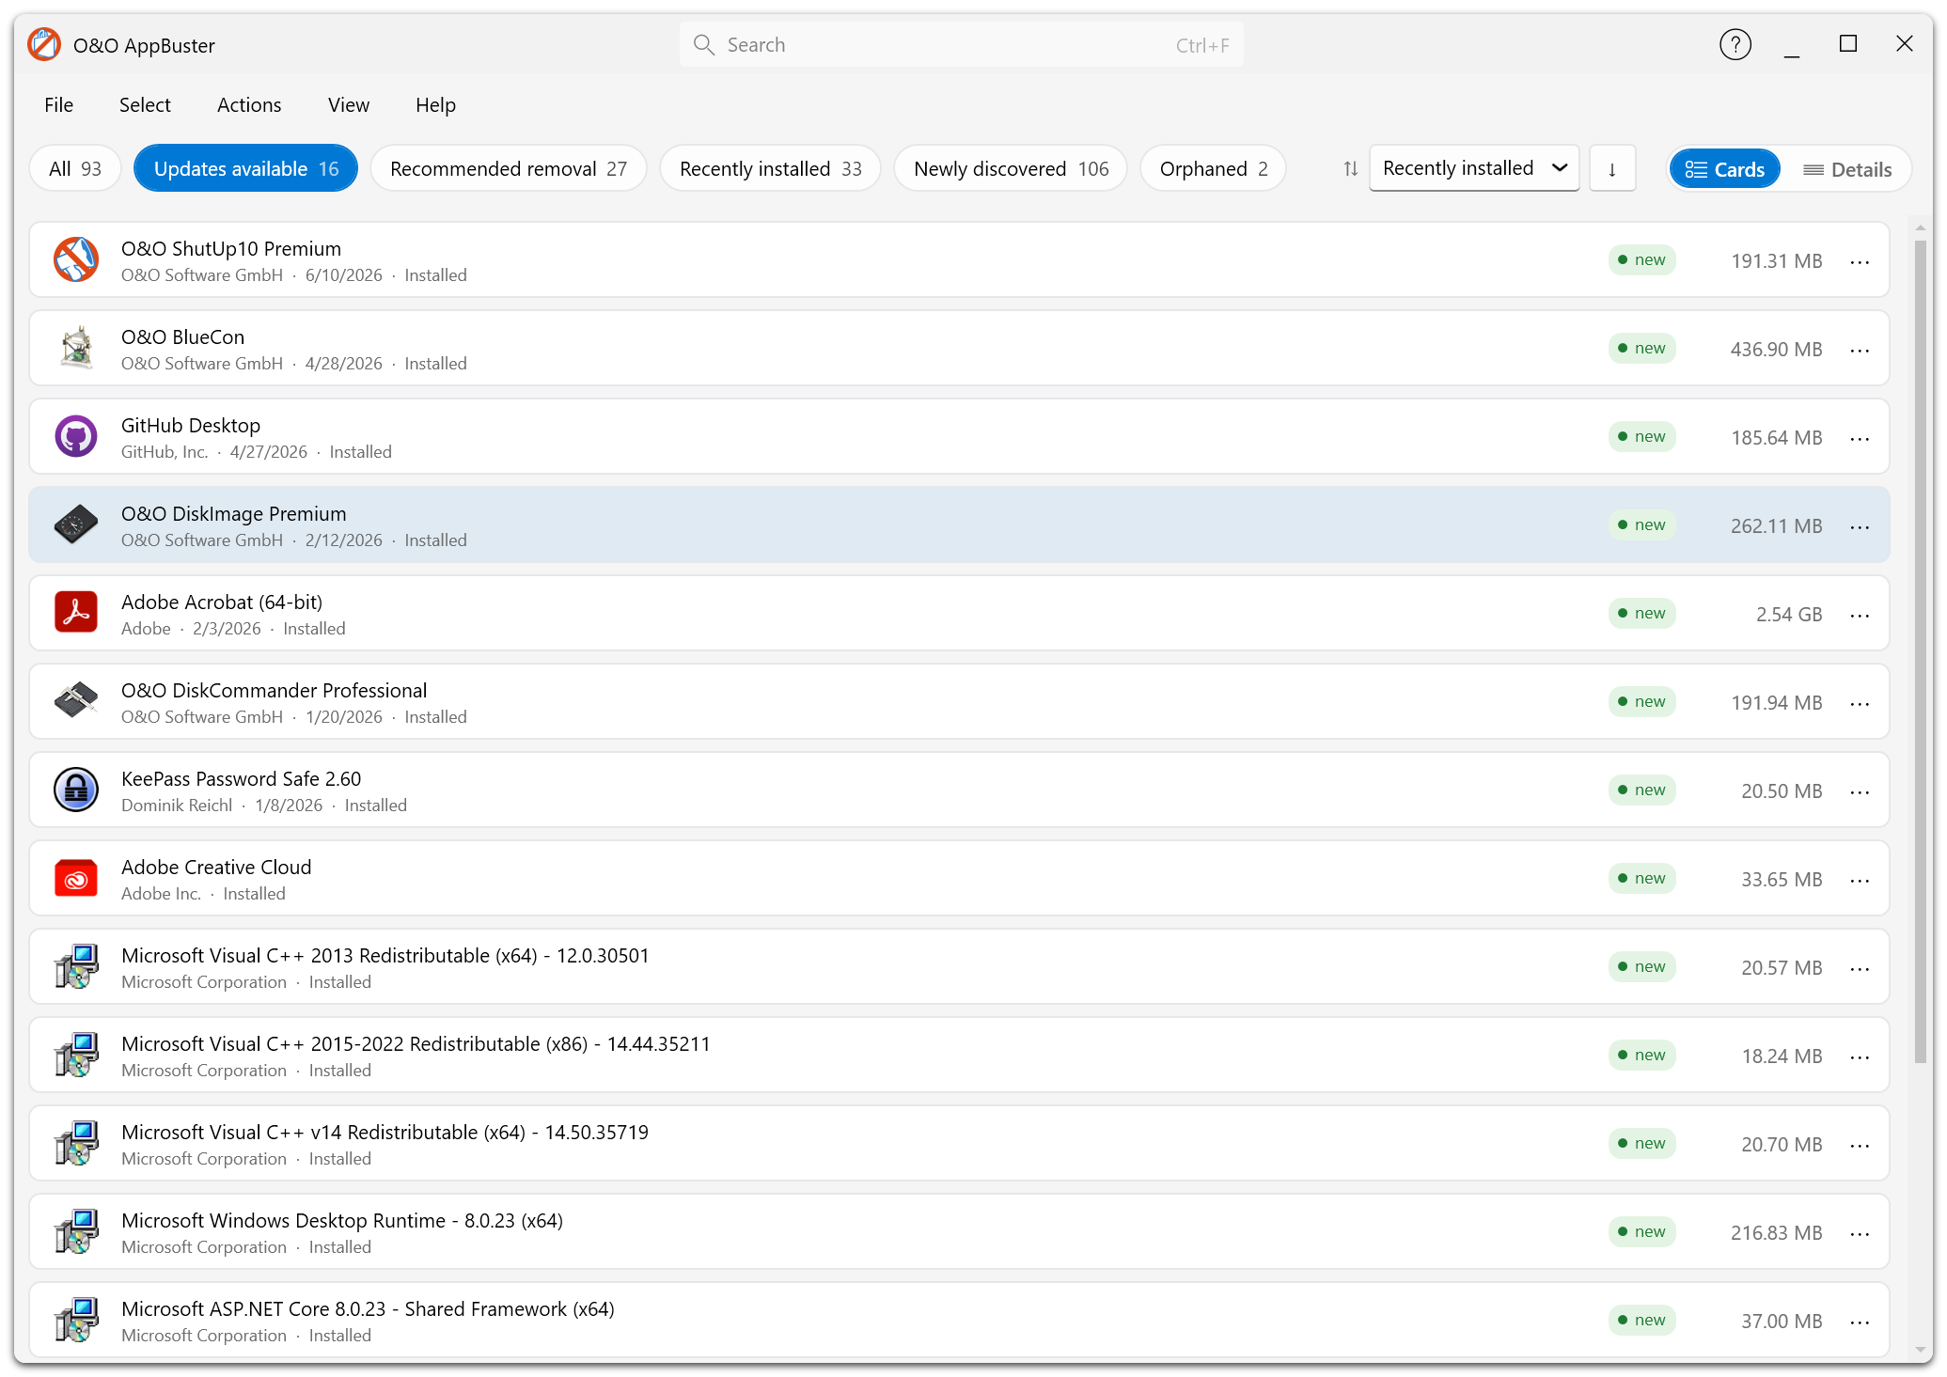The width and height of the screenshot is (1947, 1377).
Task: Click the GitHub Desktop octocat icon
Action: 76,437
